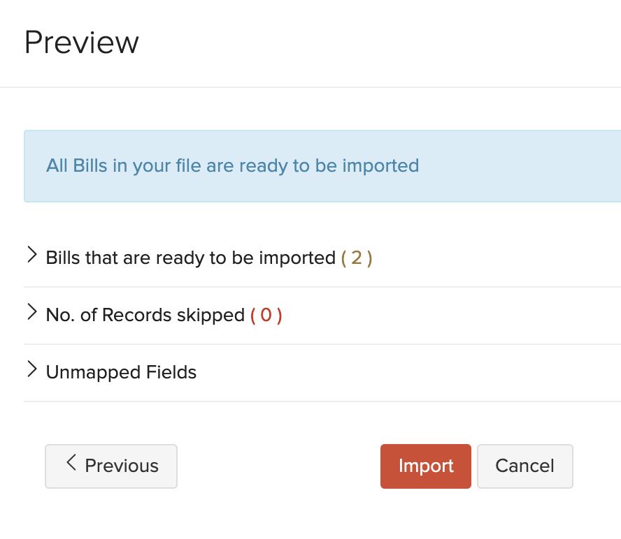Click the red count ( 0 ) indicator
This screenshot has width=621, height=539.
click(x=266, y=315)
